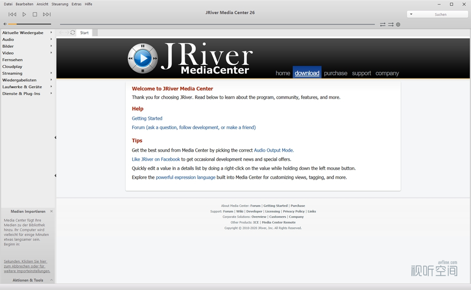Click the JRiver play-button logo
This screenshot has width=471, height=290.
click(x=143, y=58)
